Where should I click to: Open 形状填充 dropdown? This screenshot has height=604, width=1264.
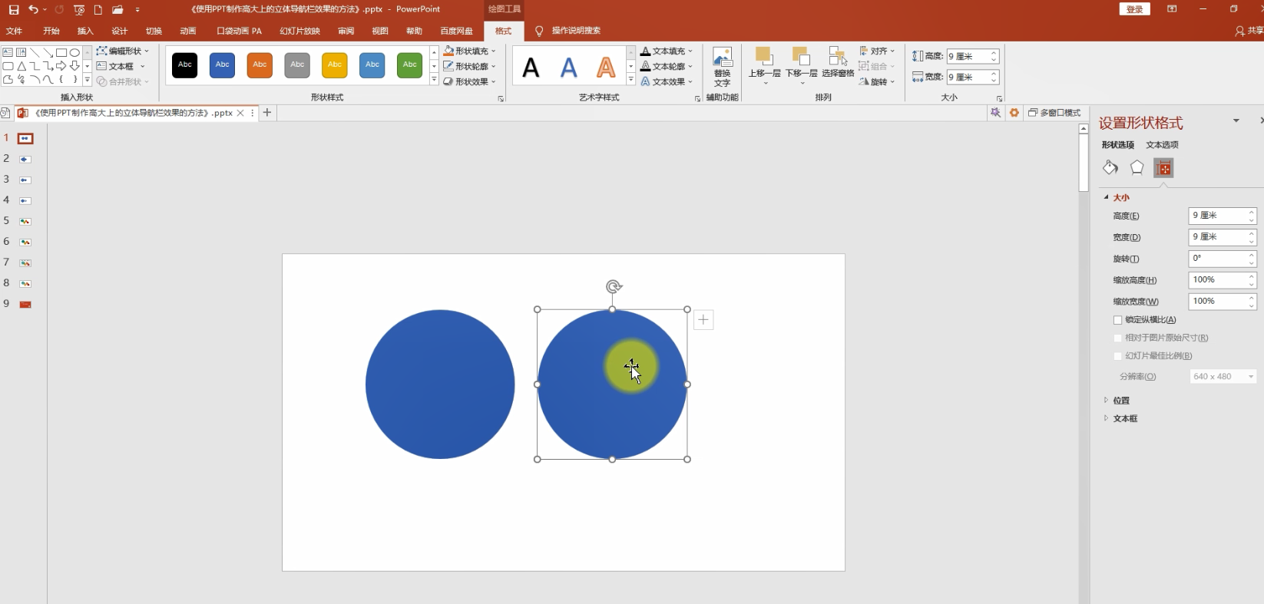tap(469, 51)
